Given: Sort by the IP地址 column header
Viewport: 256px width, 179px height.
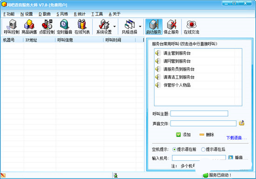Looking at the screenshot, I should click(x=39, y=40).
